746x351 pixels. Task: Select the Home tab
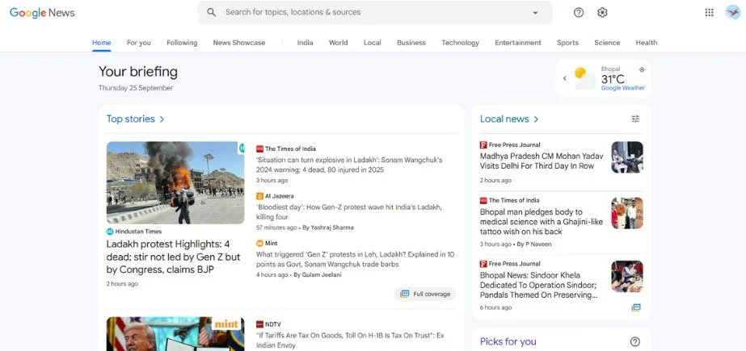101,43
